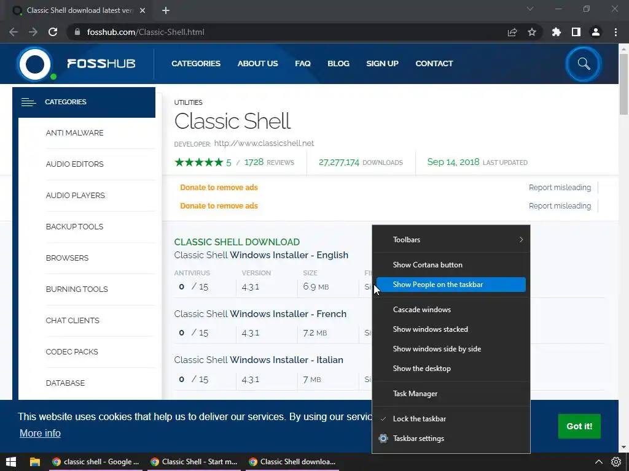
Task: Open the Windows Start button
Action: (11, 462)
